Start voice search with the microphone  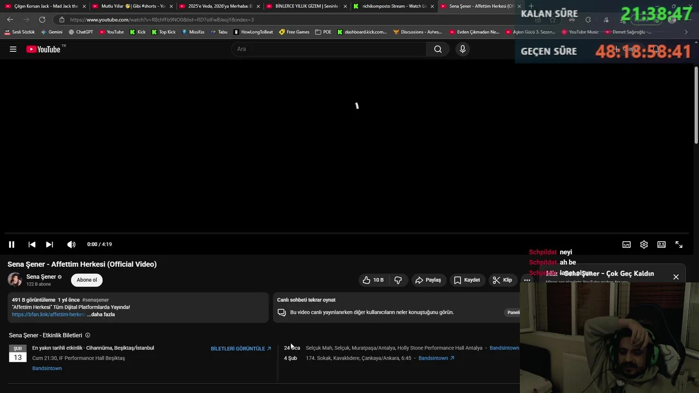coord(463,49)
